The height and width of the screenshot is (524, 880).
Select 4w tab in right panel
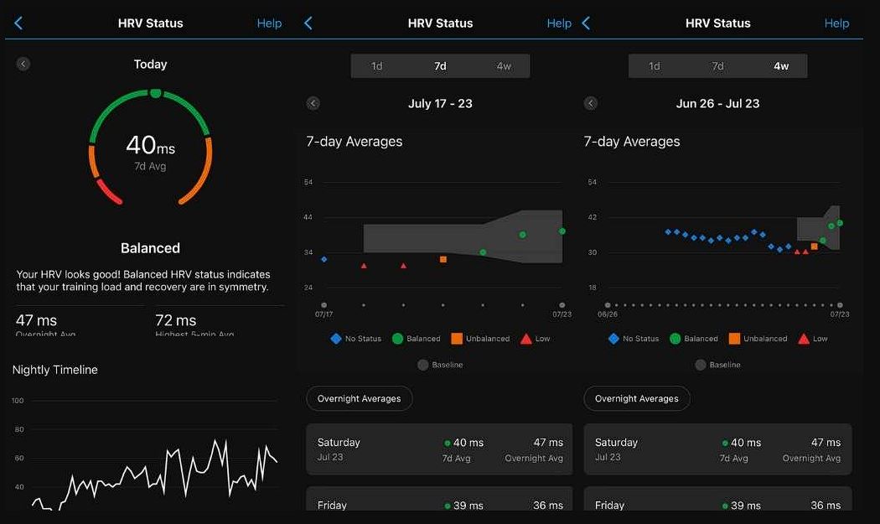coord(781,66)
